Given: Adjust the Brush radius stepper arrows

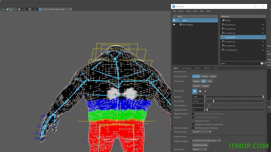Looking at the screenshot, I should click(x=205, y=101).
